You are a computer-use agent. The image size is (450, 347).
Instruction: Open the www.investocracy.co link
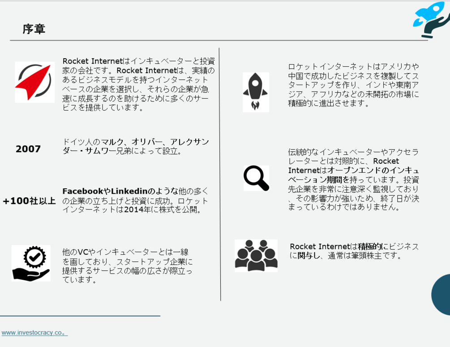34,333
